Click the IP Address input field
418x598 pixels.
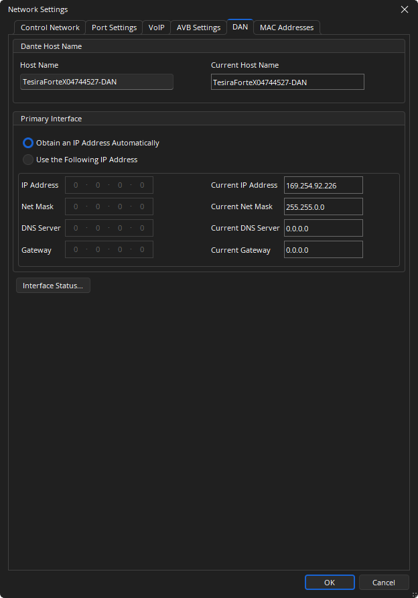[109, 185]
